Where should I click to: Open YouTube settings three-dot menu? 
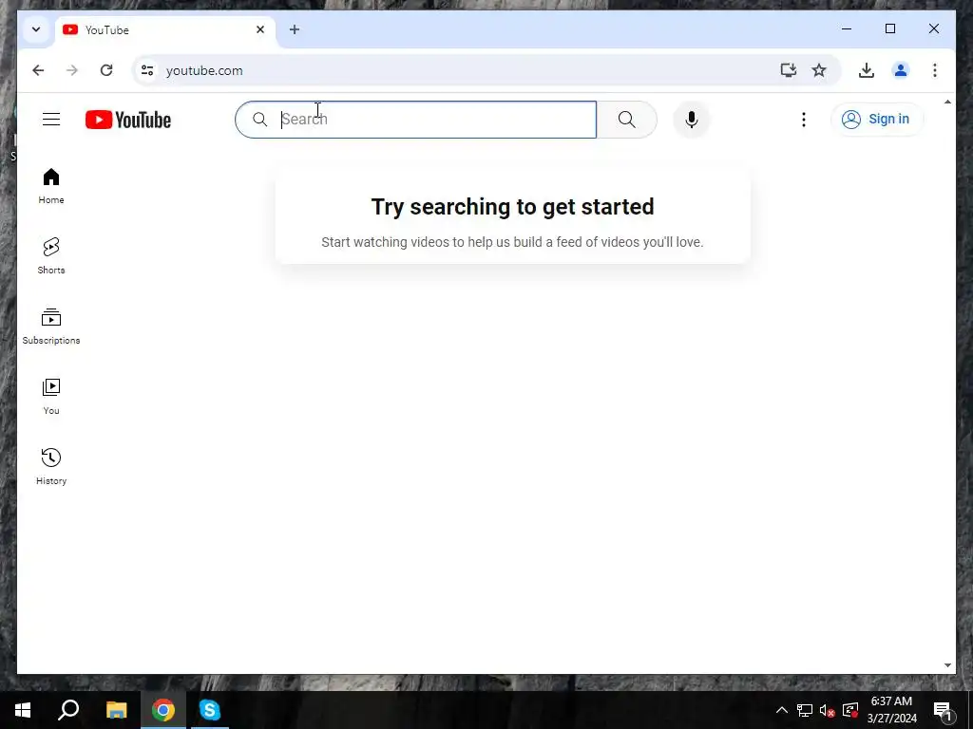(804, 119)
